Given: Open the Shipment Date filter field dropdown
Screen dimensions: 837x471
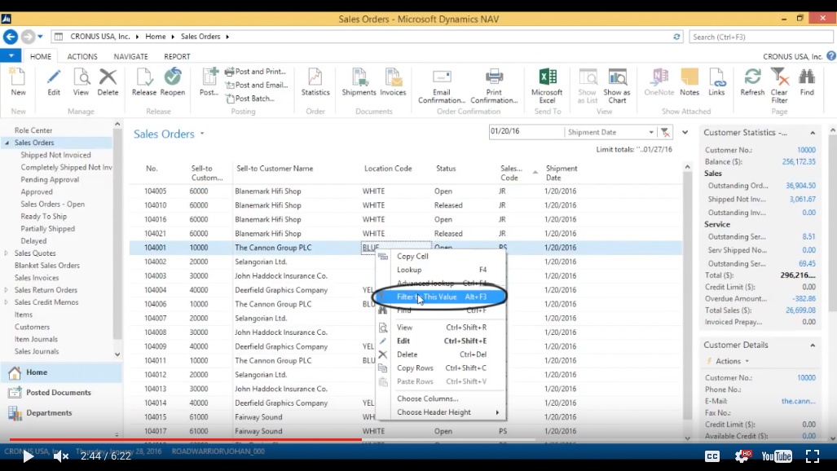Looking at the screenshot, I should [651, 133].
